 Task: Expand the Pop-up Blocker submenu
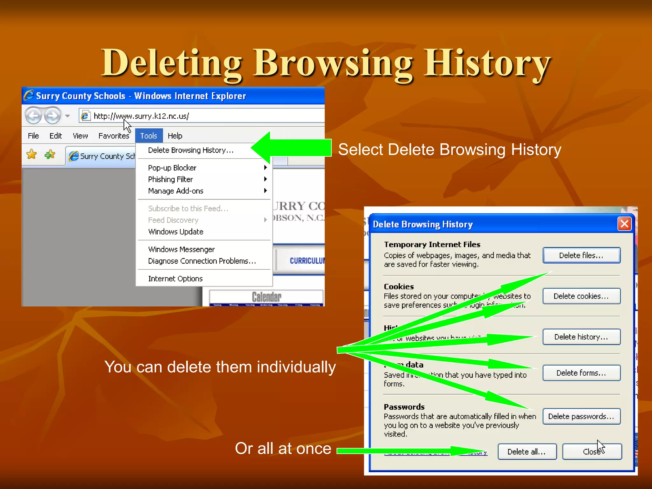204,168
